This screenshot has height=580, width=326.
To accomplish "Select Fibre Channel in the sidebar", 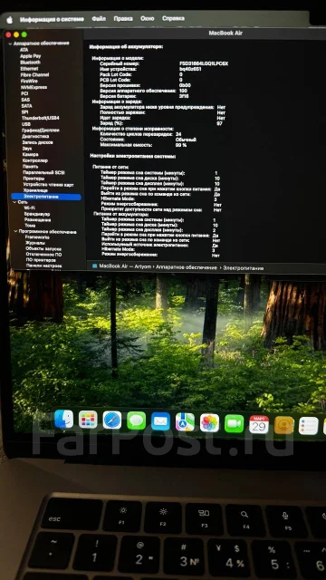I will pos(34,74).
